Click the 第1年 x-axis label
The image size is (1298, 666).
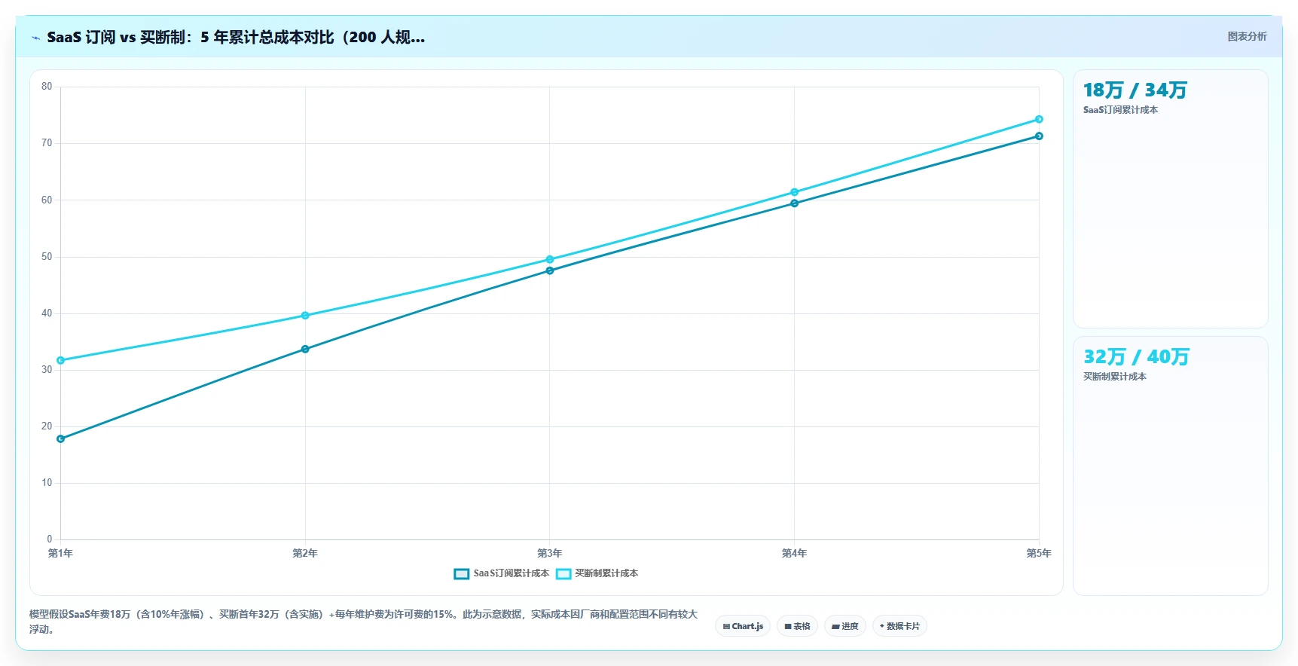coord(60,553)
